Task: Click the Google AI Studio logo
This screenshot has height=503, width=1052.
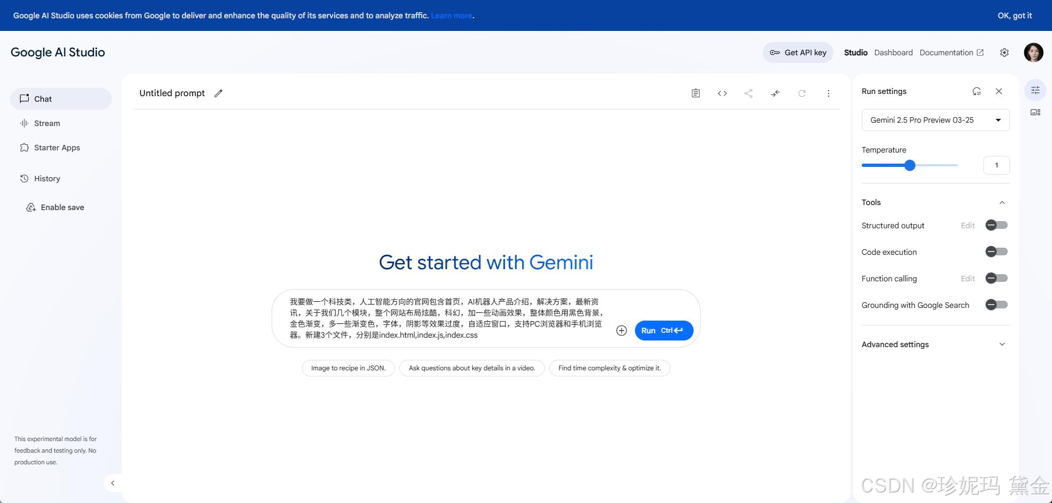Action: [x=58, y=53]
